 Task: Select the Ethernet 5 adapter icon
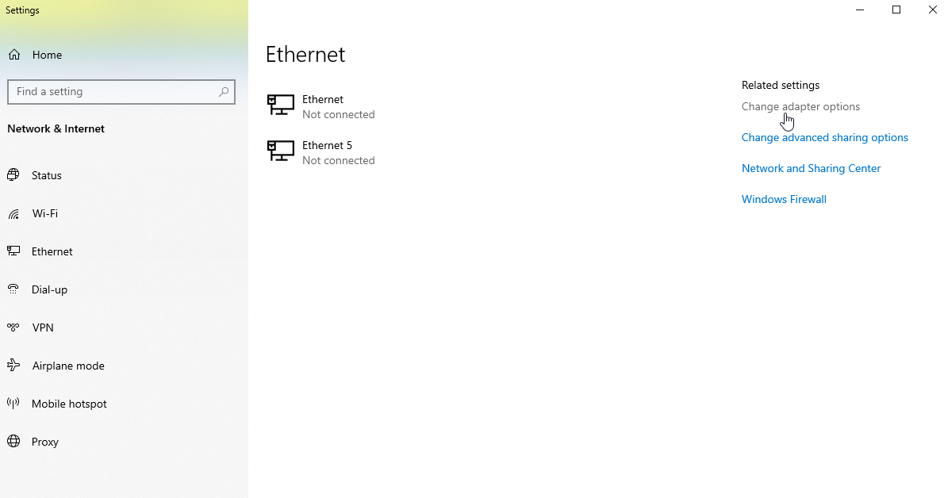point(281,151)
